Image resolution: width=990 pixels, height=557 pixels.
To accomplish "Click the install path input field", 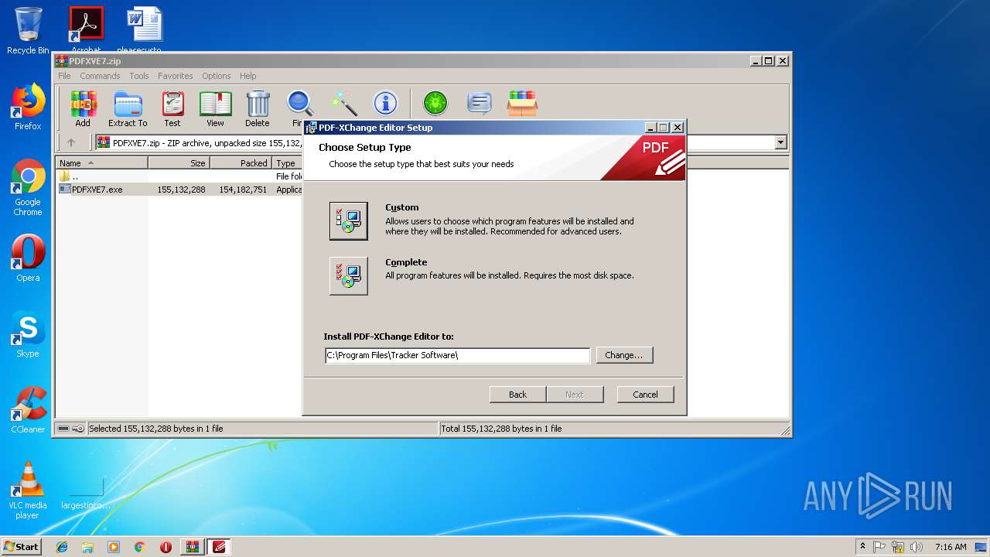I will [x=457, y=355].
